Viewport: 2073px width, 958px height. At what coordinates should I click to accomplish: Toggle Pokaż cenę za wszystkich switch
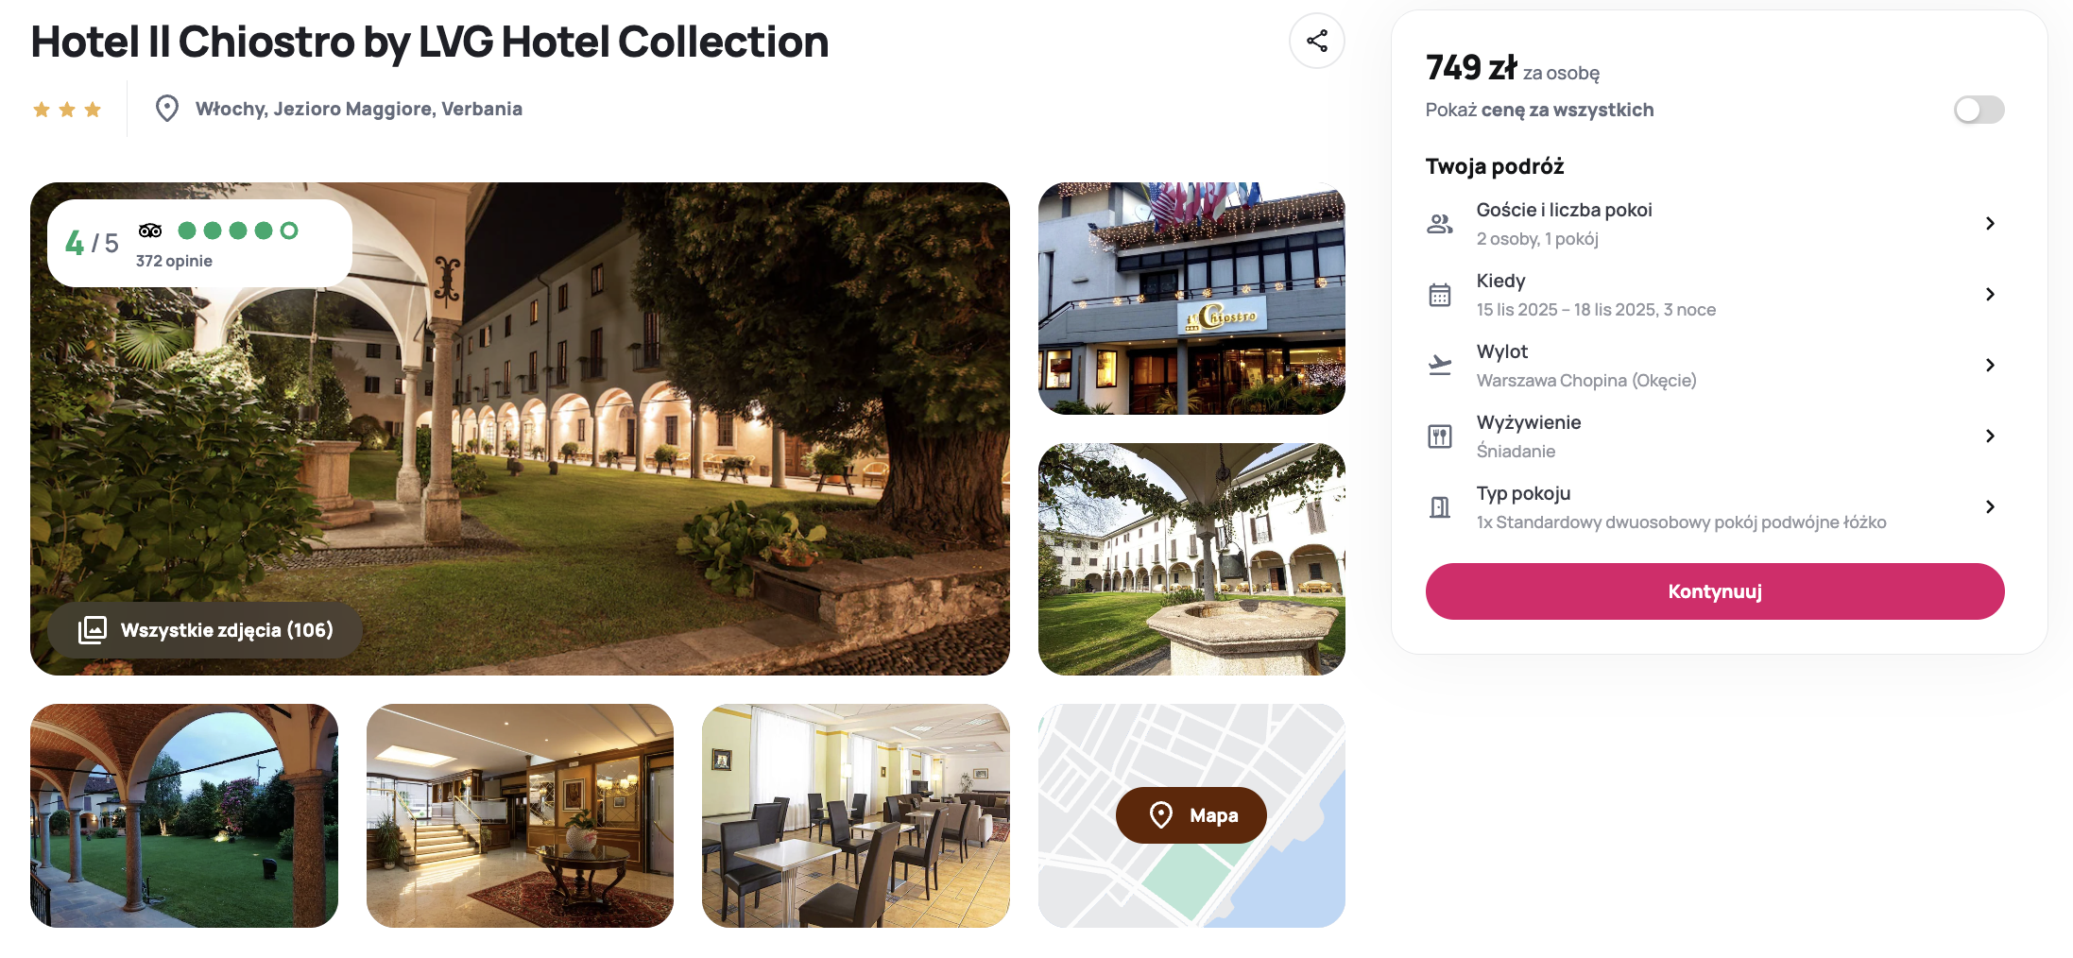coord(1979,110)
